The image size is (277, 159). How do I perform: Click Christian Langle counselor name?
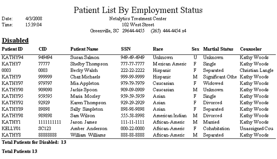coord(257,70)
